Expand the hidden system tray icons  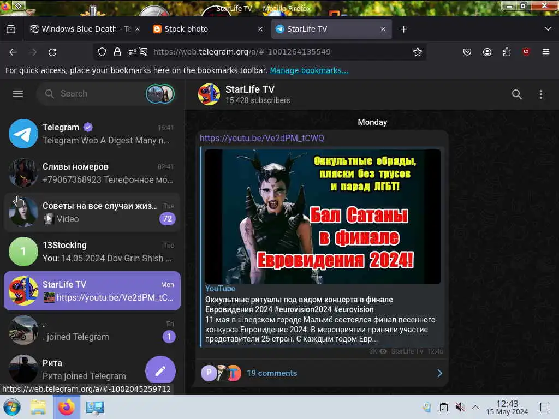tap(475, 407)
